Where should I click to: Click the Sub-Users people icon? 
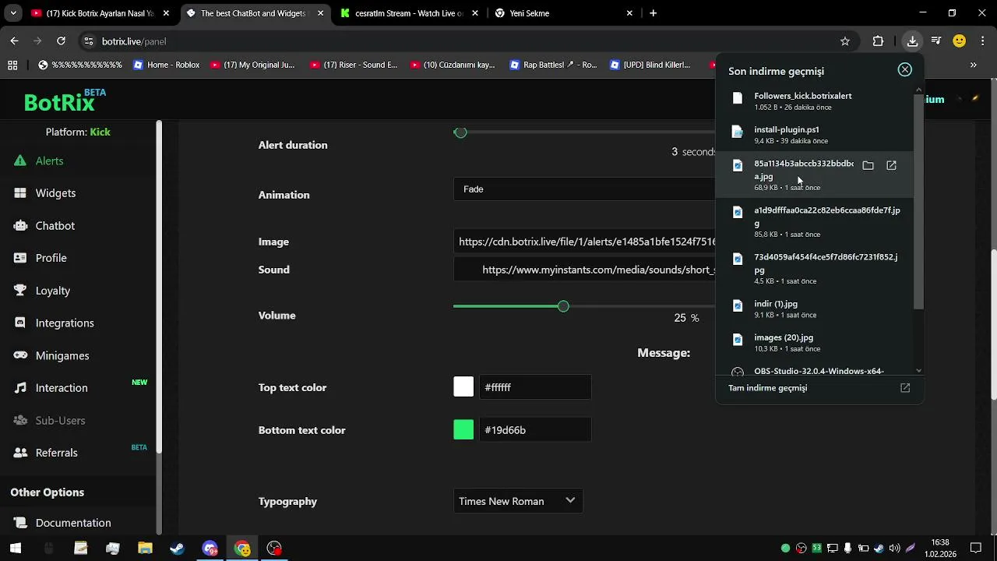click(x=20, y=421)
